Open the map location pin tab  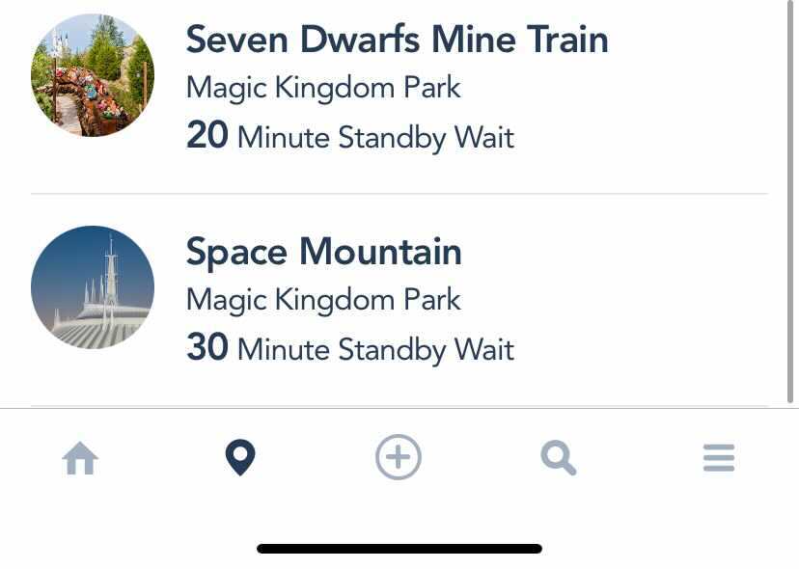tap(239, 457)
